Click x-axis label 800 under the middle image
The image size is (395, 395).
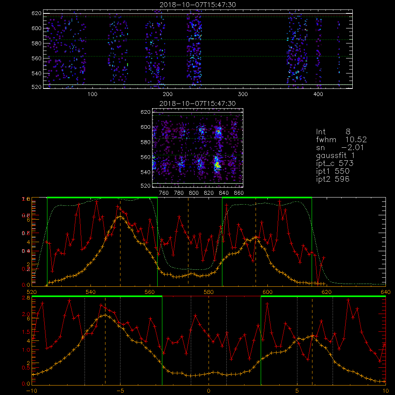pyautogui.click(x=194, y=193)
